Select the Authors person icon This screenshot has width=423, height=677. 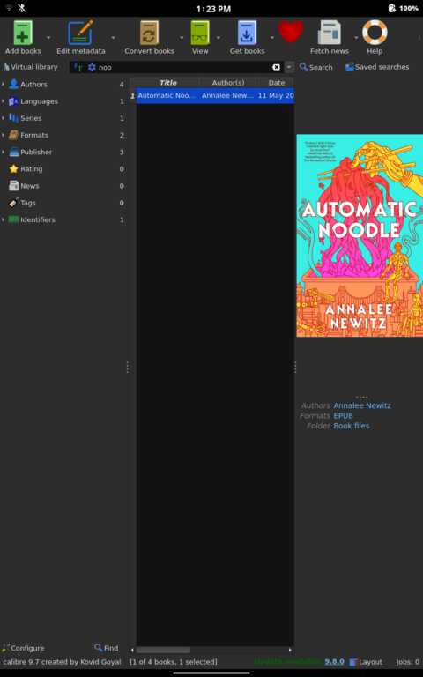tap(13, 84)
